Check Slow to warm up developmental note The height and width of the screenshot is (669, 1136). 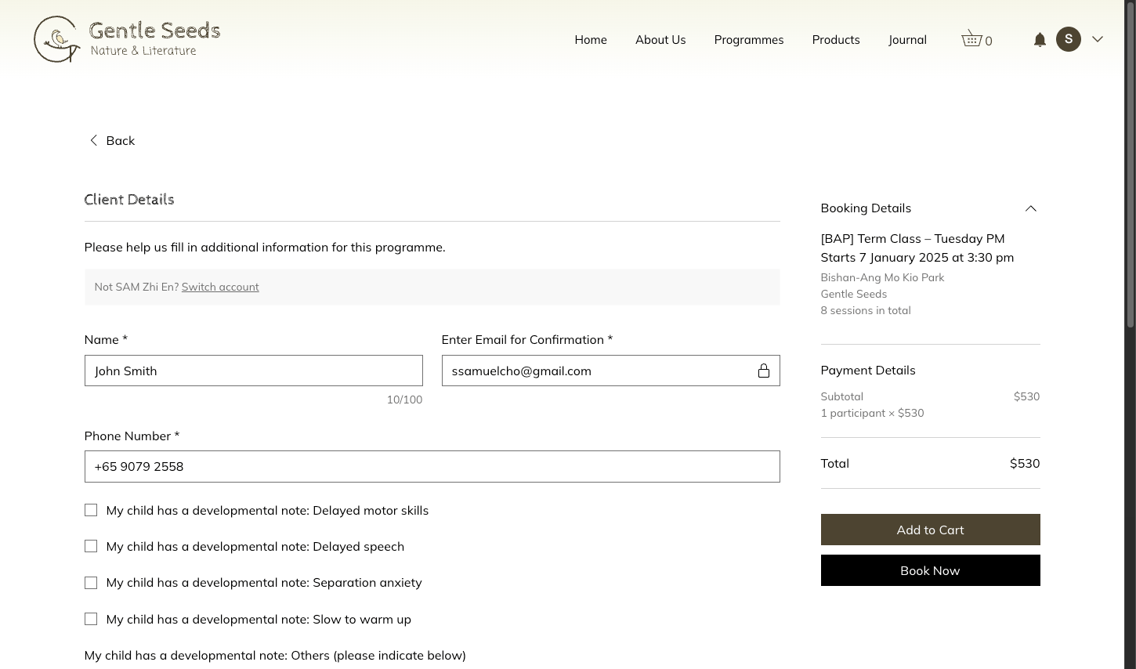[91, 619]
